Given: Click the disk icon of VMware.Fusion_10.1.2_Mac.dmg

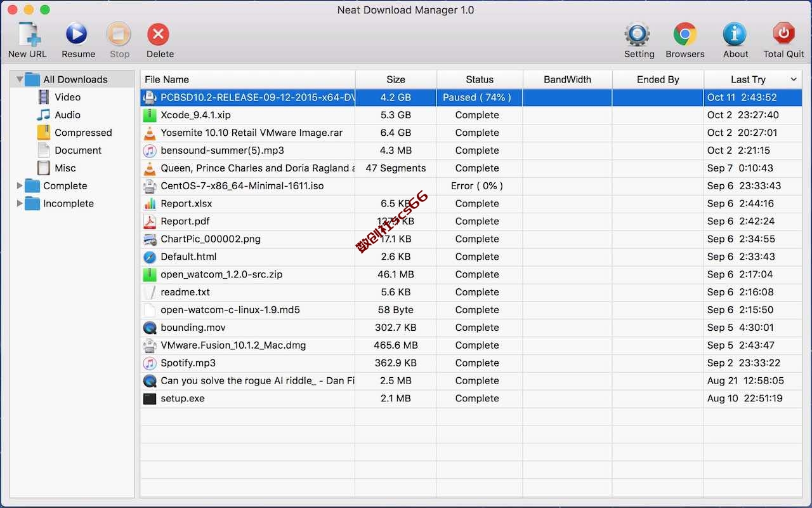Looking at the screenshot, I should click(150, 346).
